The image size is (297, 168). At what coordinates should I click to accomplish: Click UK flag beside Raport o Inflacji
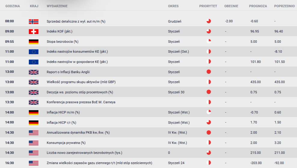[34, 72]
